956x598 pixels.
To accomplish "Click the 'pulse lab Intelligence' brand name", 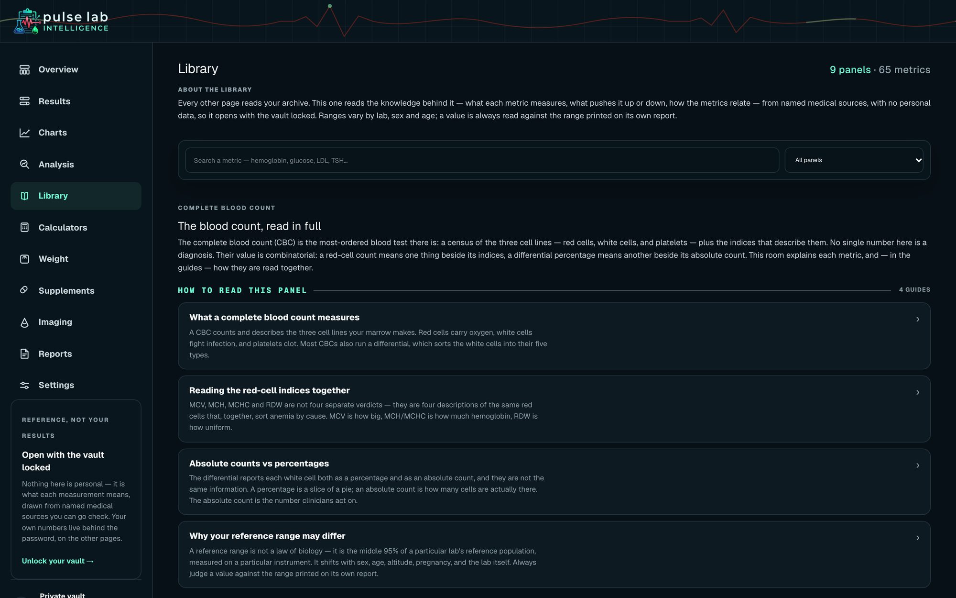I will (76, 22).
